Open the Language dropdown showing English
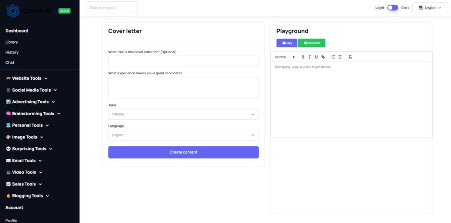Screen dimensions: 451x223 (184, 135)
